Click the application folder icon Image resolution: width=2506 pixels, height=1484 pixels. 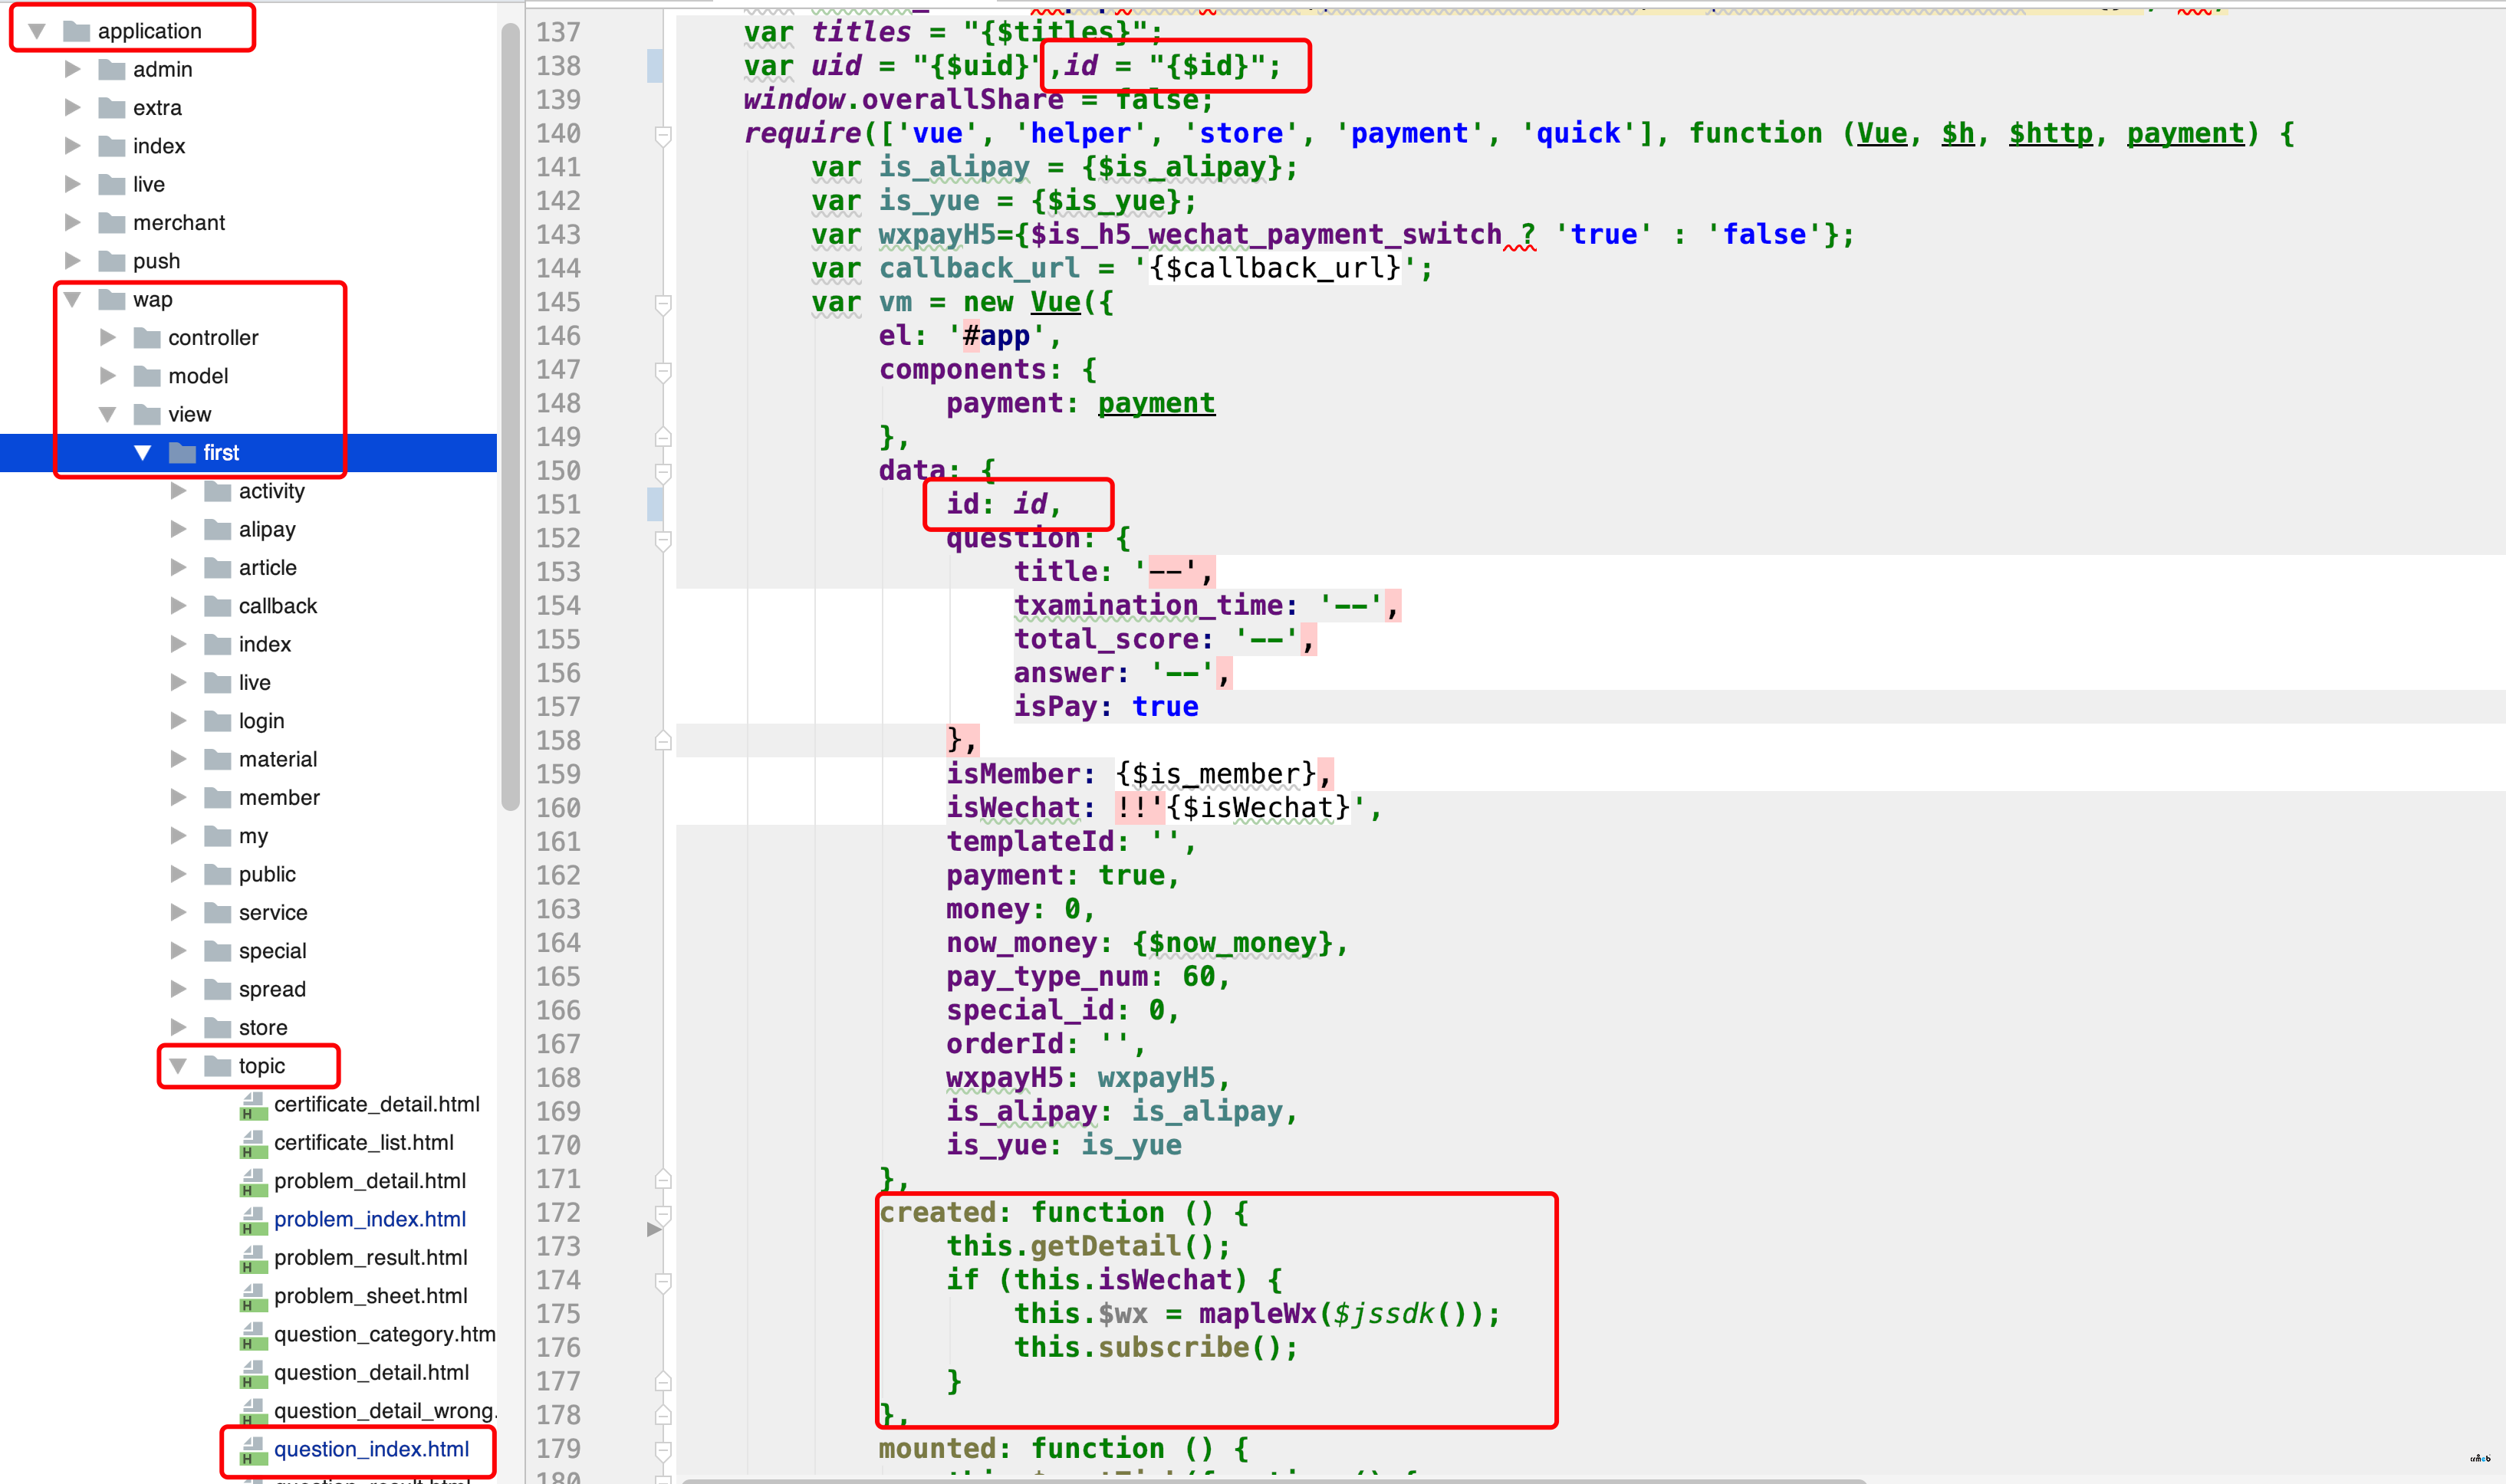76,31
